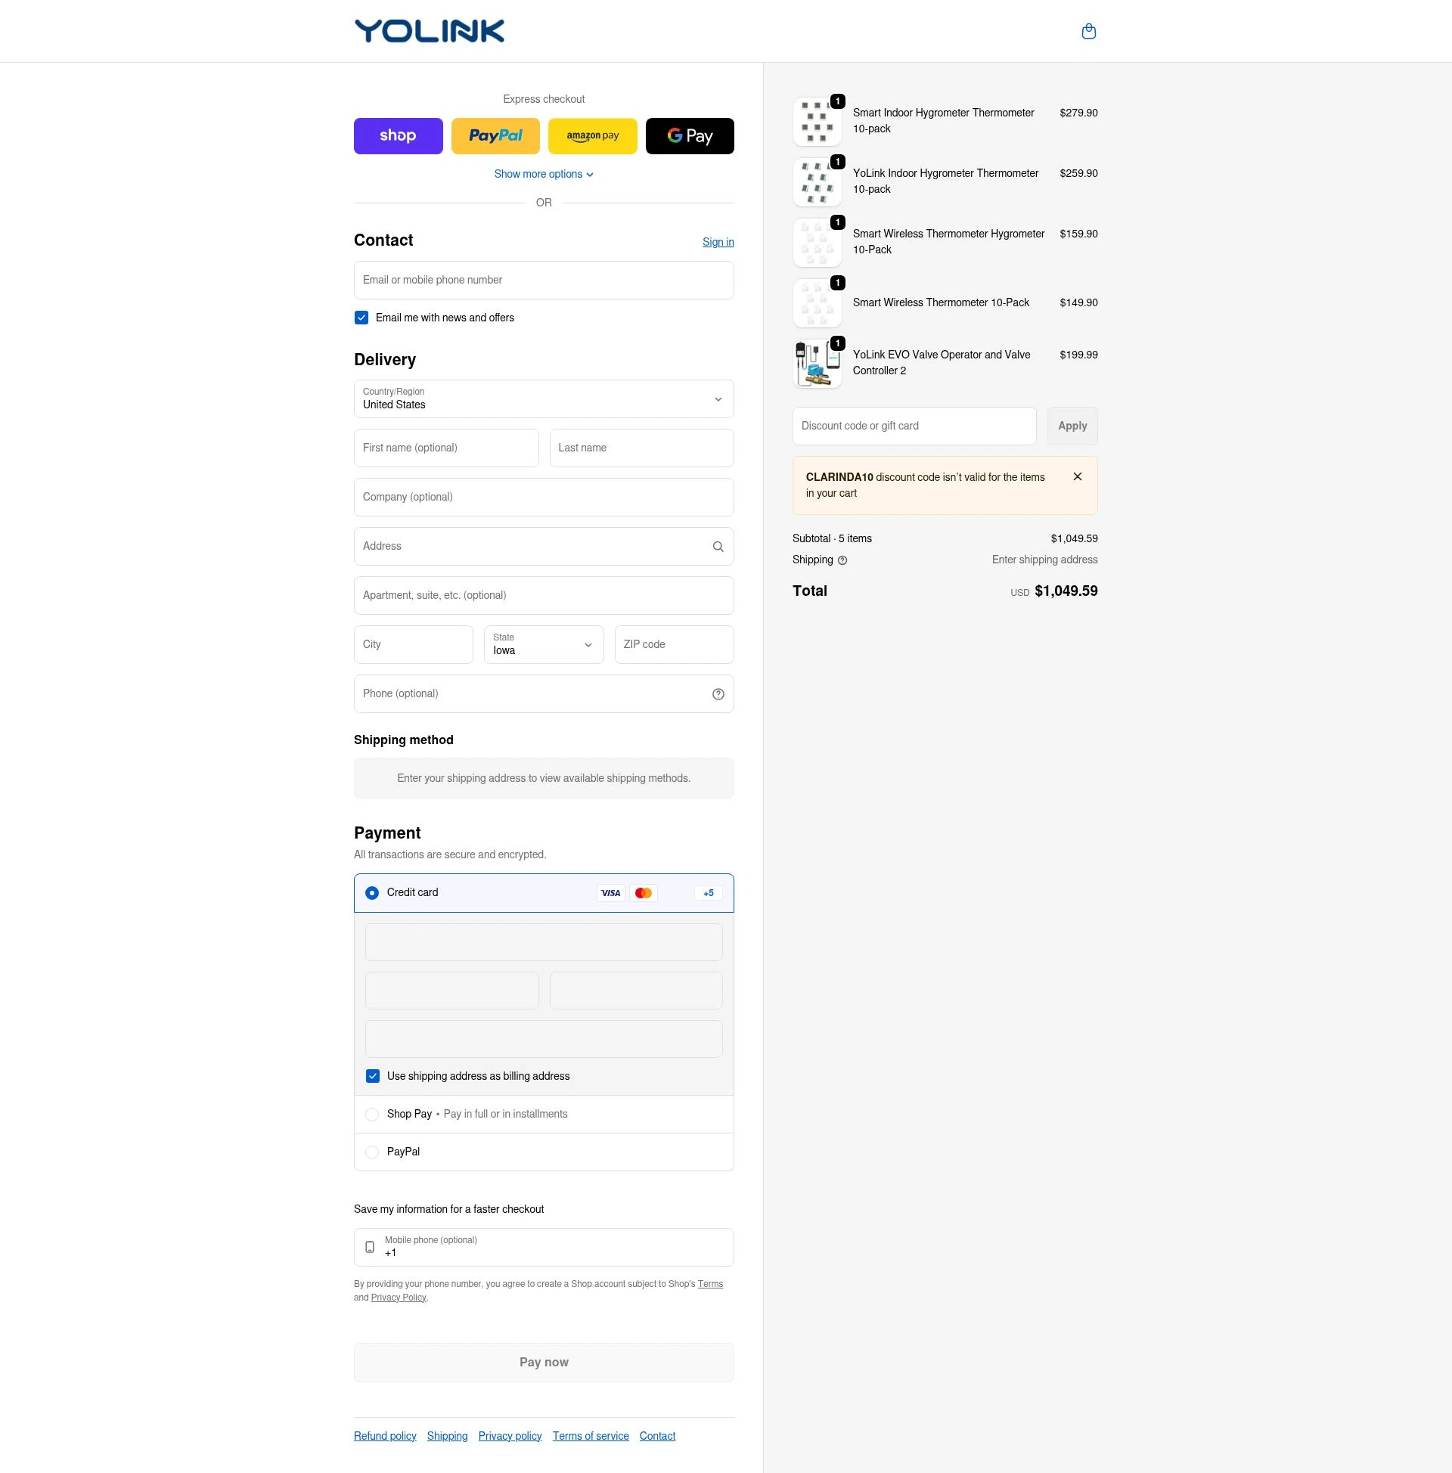This screenshot has width=1452, height=1473.
Task: Pay using Google Pay express option
Action: [690, 135]
